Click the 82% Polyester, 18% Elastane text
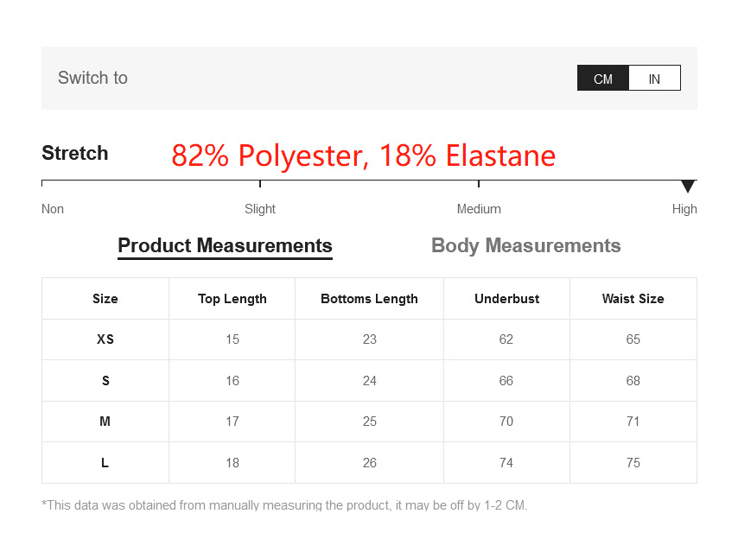The image size is (738, 539). click(x=363, y=155)
